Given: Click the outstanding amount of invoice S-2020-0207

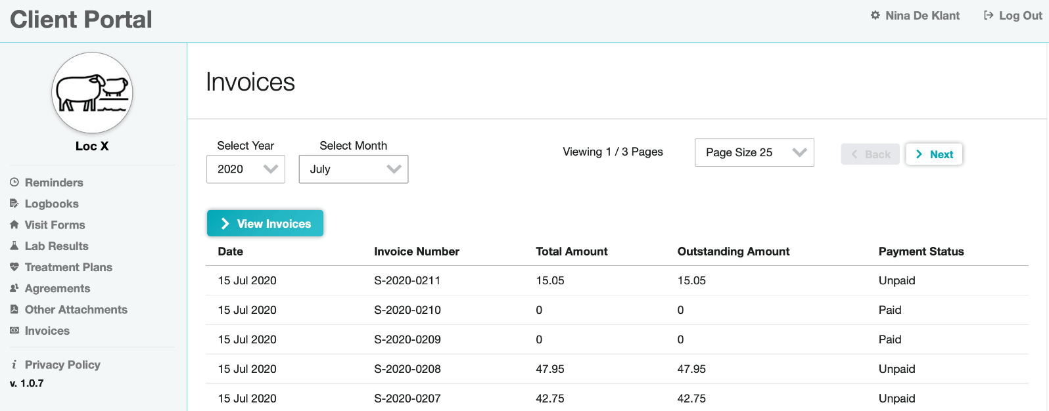Looking at the screenshot, I should pos(691,399).
